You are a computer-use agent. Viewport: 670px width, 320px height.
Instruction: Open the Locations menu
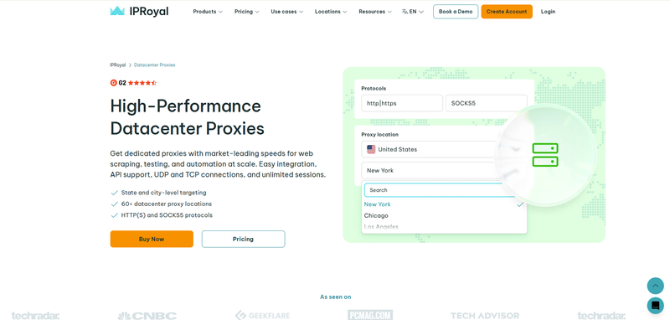pos(331,12)
